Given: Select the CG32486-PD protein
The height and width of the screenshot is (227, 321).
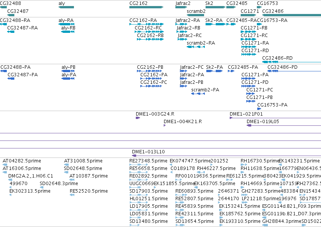Looking at the screenshot, I should [x=294, y=71].
